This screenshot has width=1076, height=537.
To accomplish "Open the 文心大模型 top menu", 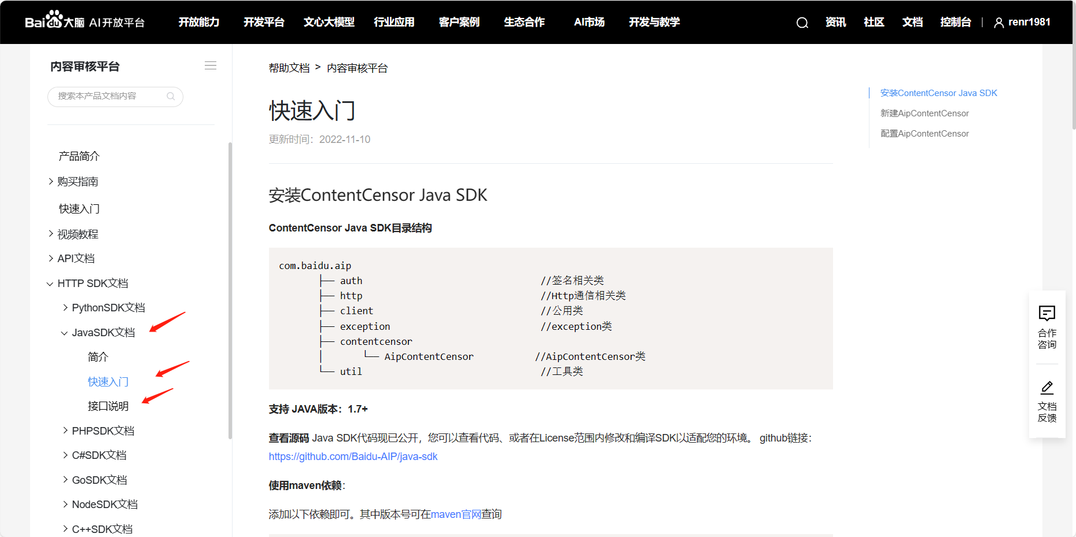I will [x=329, y=22].
